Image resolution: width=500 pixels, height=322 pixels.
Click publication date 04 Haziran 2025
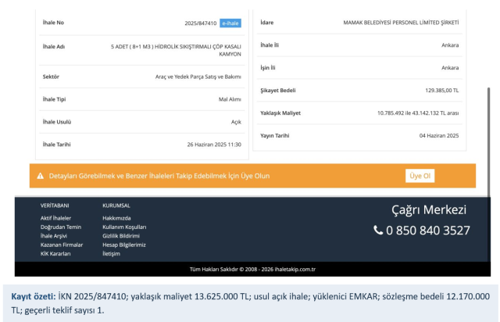[439, 136]
